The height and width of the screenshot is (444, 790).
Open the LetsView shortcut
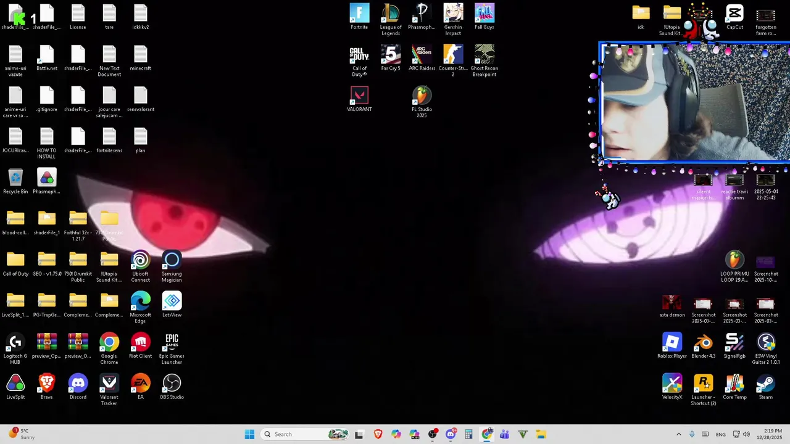click(x=172, y=305)
